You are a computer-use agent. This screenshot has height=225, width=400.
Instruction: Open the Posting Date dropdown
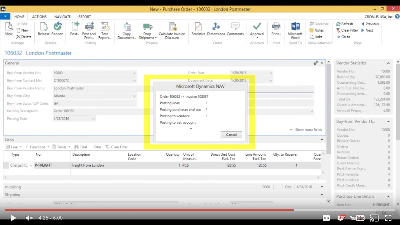(x=93, y=119)
